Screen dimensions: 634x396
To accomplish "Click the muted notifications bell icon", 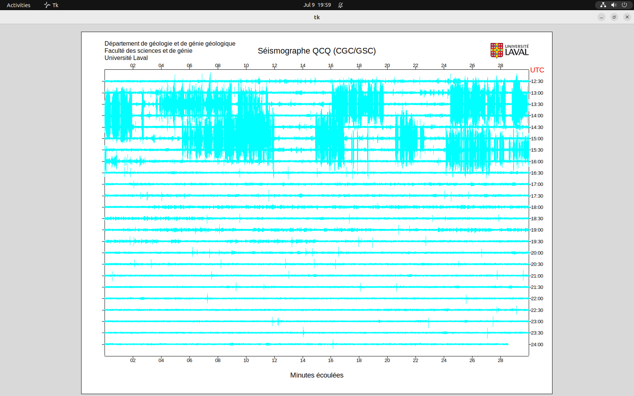I will point(340,5).
